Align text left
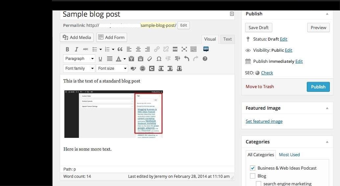Viewport: 340px width, 186px height. (x=129, y=49)
